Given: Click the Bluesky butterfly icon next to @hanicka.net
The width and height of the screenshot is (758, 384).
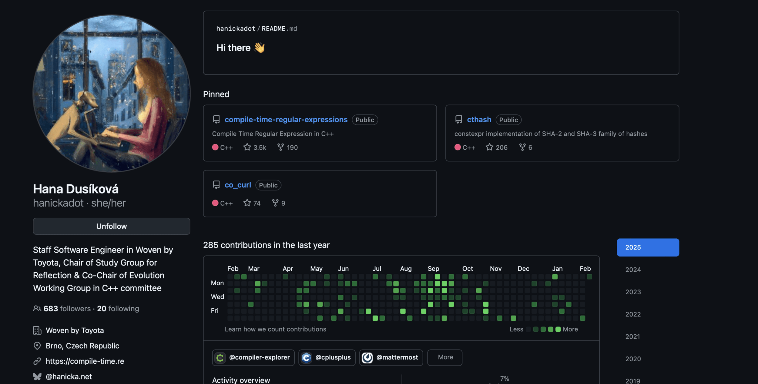Looking at the screenshot, I should [37, 376].
